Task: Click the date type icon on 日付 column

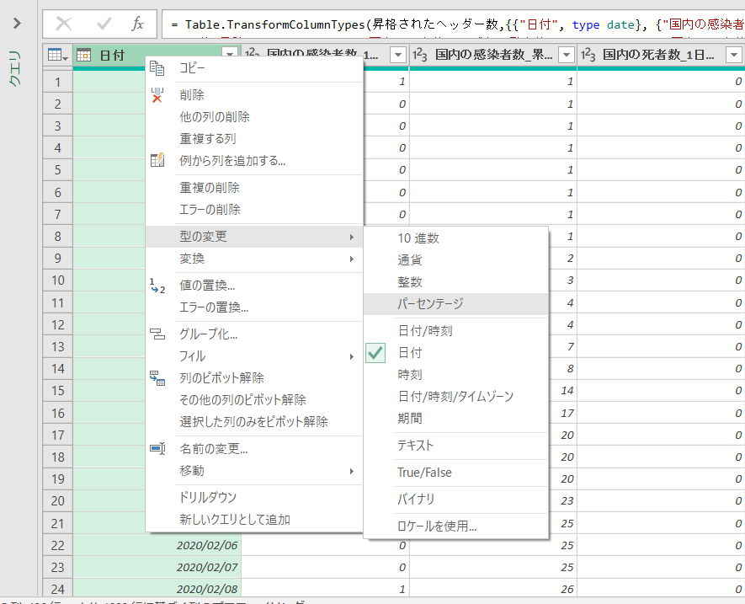Action: coord(83,55)
